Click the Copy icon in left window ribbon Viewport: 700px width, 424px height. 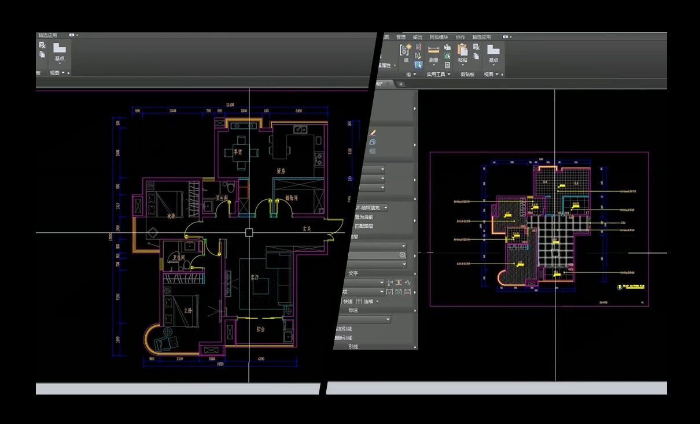tap(42, 54)
